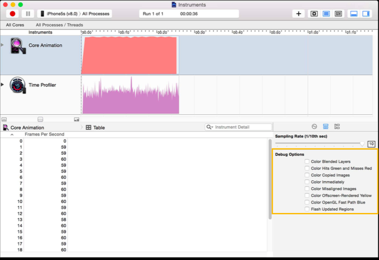Screen dimensions: 379x260
Task: Enable Color OpenGL Fast Path Blue
Action: pos(307,202)
